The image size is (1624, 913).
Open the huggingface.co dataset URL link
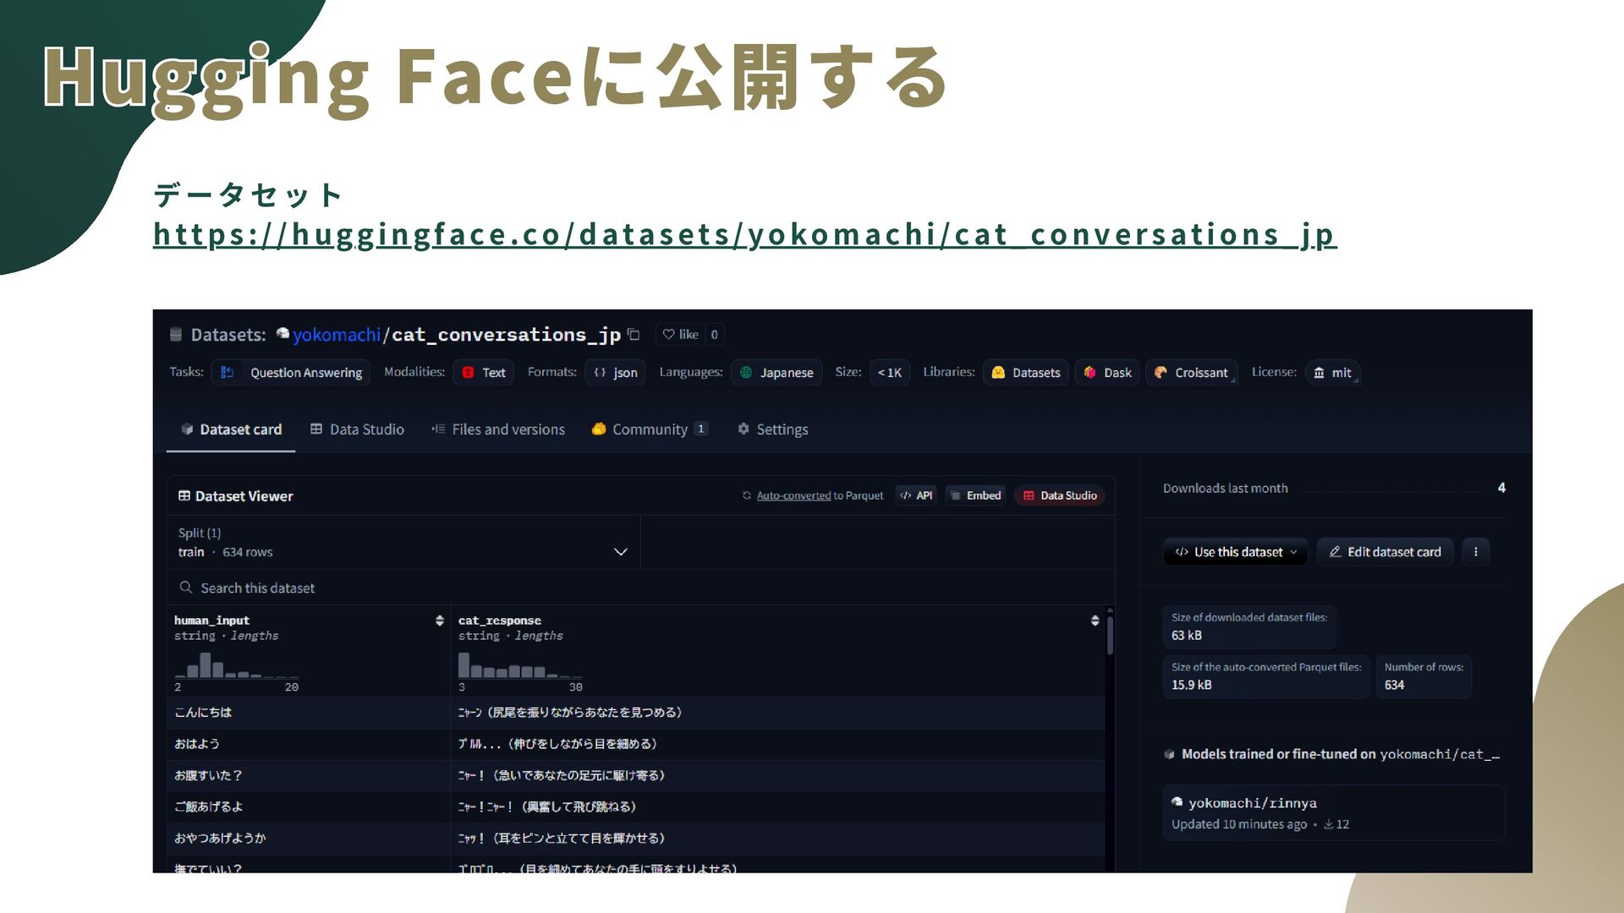pyautogui.click(x=744, y=234)
